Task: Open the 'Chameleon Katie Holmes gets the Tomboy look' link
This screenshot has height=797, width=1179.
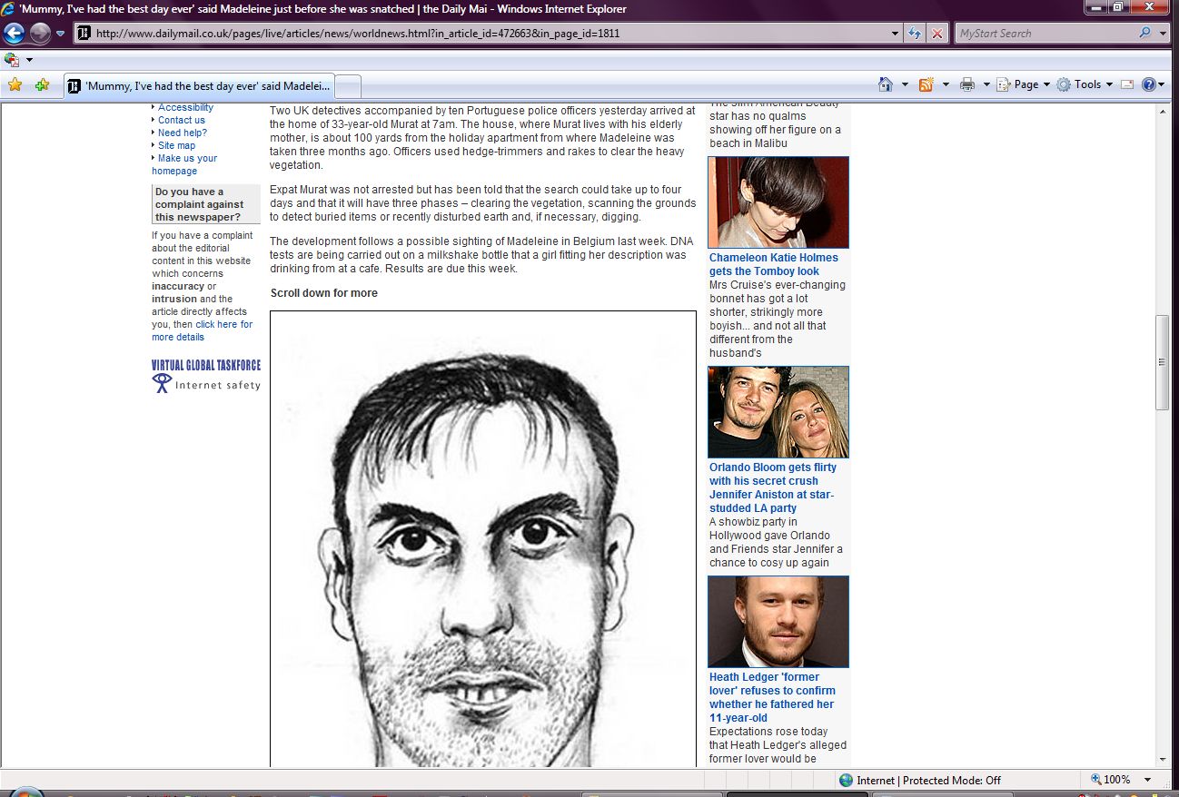Action: tap(773, 264)
